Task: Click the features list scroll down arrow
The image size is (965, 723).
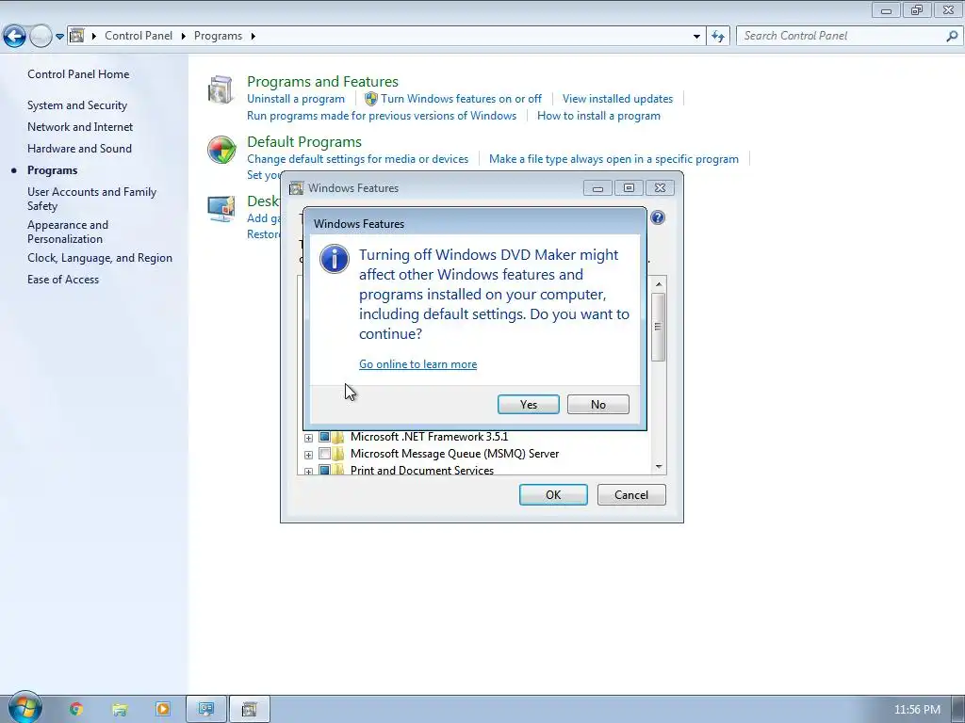Action: click(659, 467)
